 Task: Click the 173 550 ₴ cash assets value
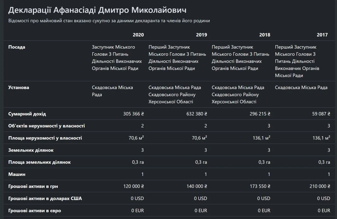[x=260, y=186]
